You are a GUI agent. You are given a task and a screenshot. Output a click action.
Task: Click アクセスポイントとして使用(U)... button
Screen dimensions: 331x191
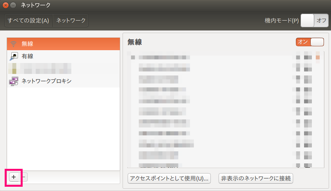click(x=169, y=179)
